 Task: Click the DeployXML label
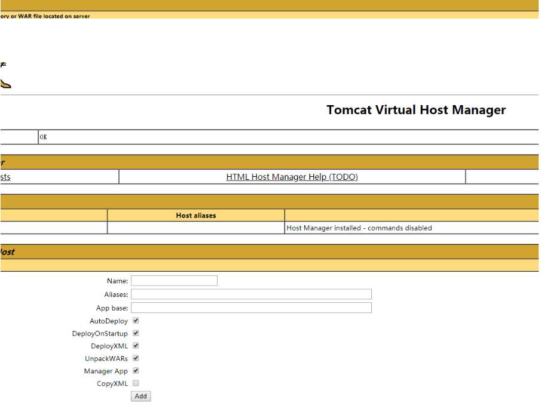tap(109, 346)
